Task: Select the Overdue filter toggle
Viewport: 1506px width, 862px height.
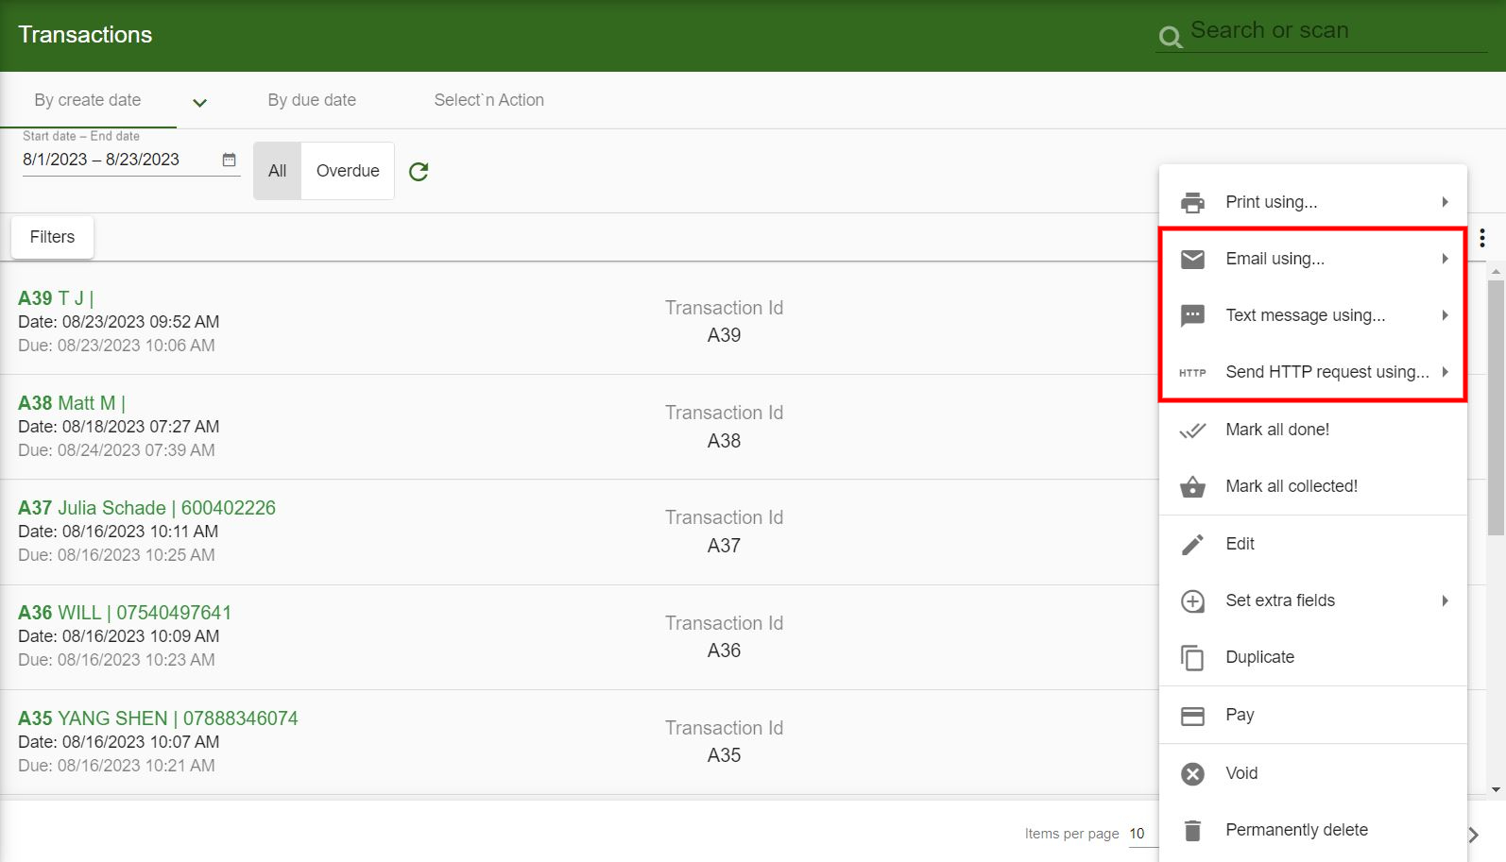Action: pyautogui.click(x=348, y=171)
